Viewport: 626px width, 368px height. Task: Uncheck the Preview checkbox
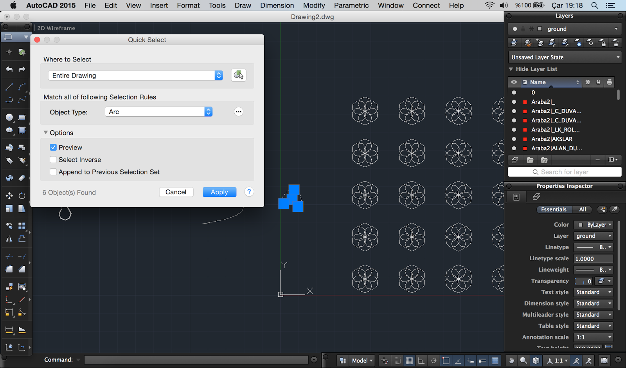(53, 148)
